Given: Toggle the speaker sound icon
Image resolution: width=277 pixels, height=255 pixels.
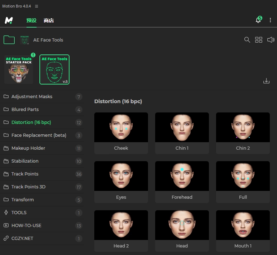Looking at the screenshot, I should coord(271,40).
